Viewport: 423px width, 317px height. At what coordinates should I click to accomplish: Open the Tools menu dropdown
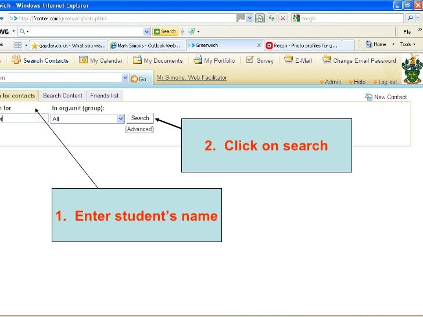click(408, 44)
